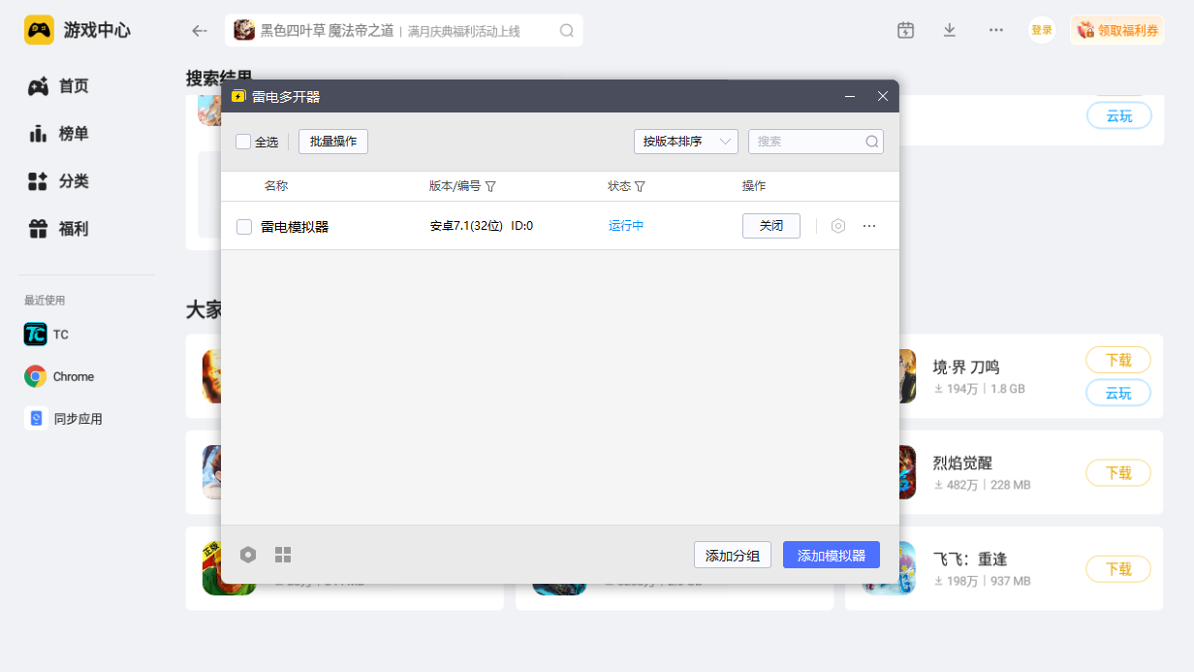Switch to grid layout view in the manager
Screen dimensions: 1194x672
(283, 554)
